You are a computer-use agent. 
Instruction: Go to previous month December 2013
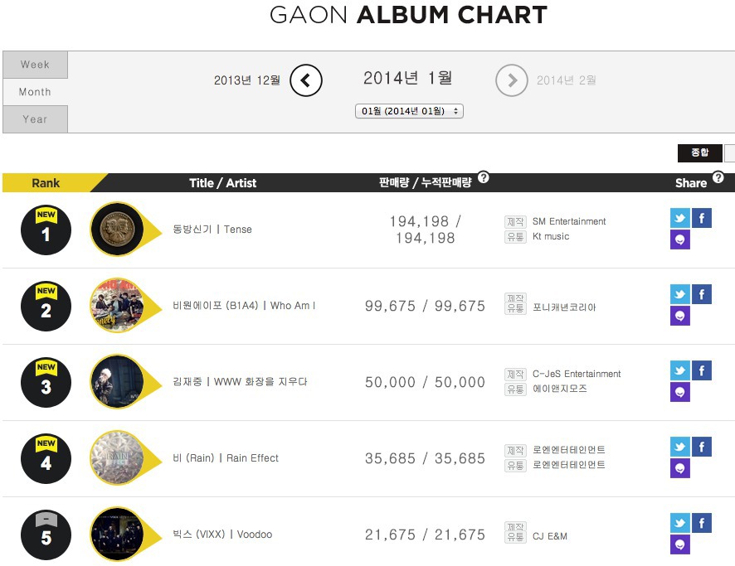[306, 80]
